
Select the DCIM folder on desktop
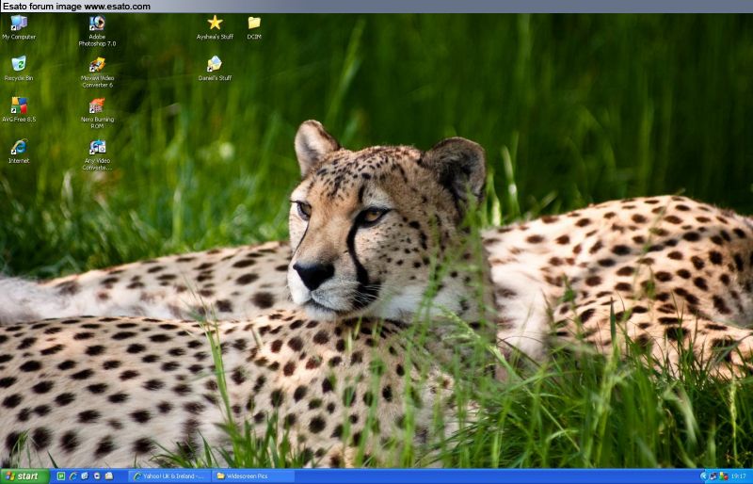pos(254,28)
